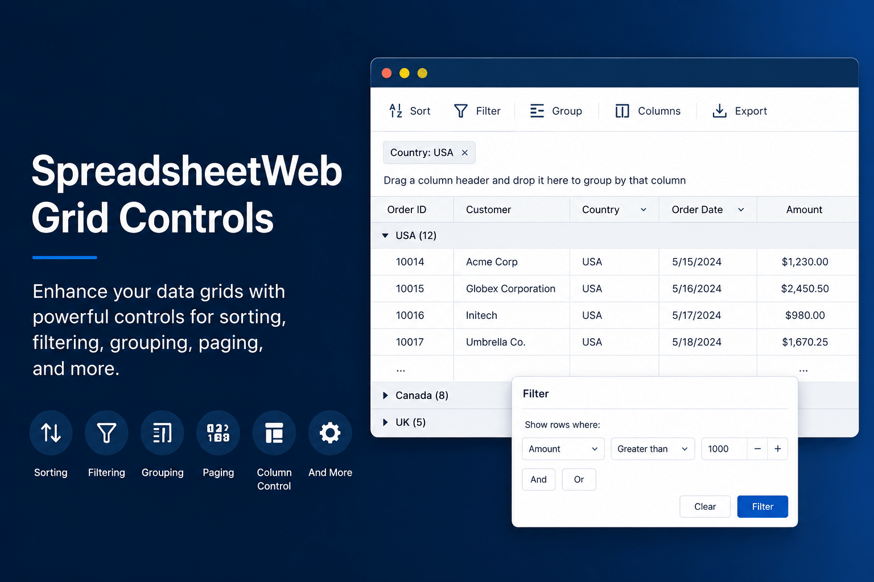
Task: Open the Country column header dropdown
Action: (x=644, y=210)
